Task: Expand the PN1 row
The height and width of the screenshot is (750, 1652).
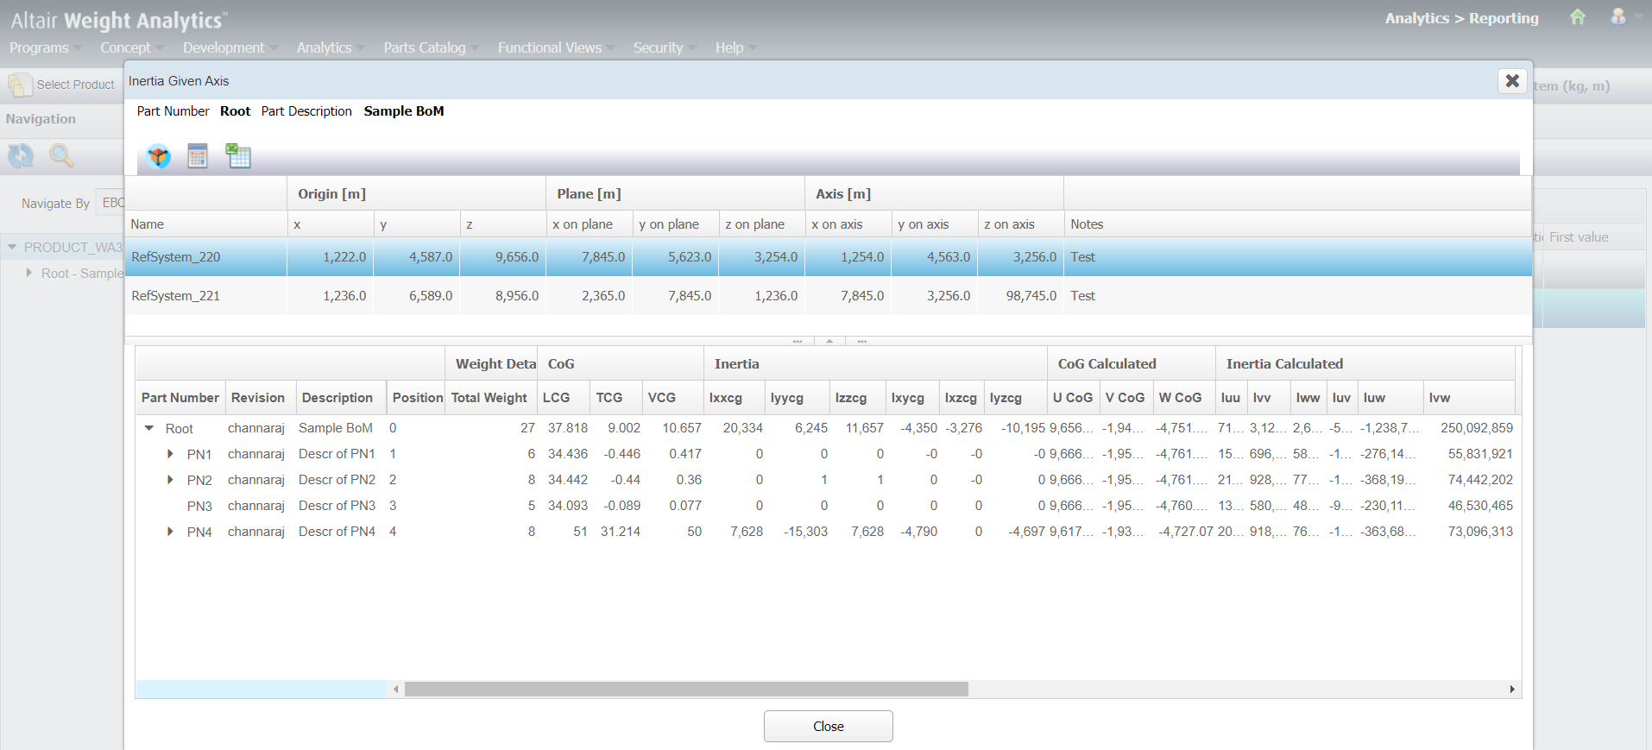Action: coord(171,454)
